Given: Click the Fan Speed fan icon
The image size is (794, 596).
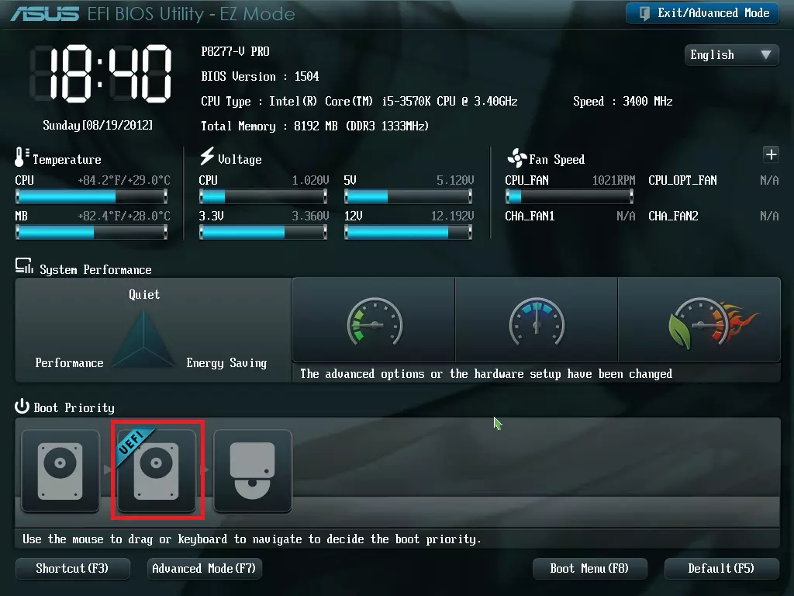Looking at the screenshot, I should [516, 159].
